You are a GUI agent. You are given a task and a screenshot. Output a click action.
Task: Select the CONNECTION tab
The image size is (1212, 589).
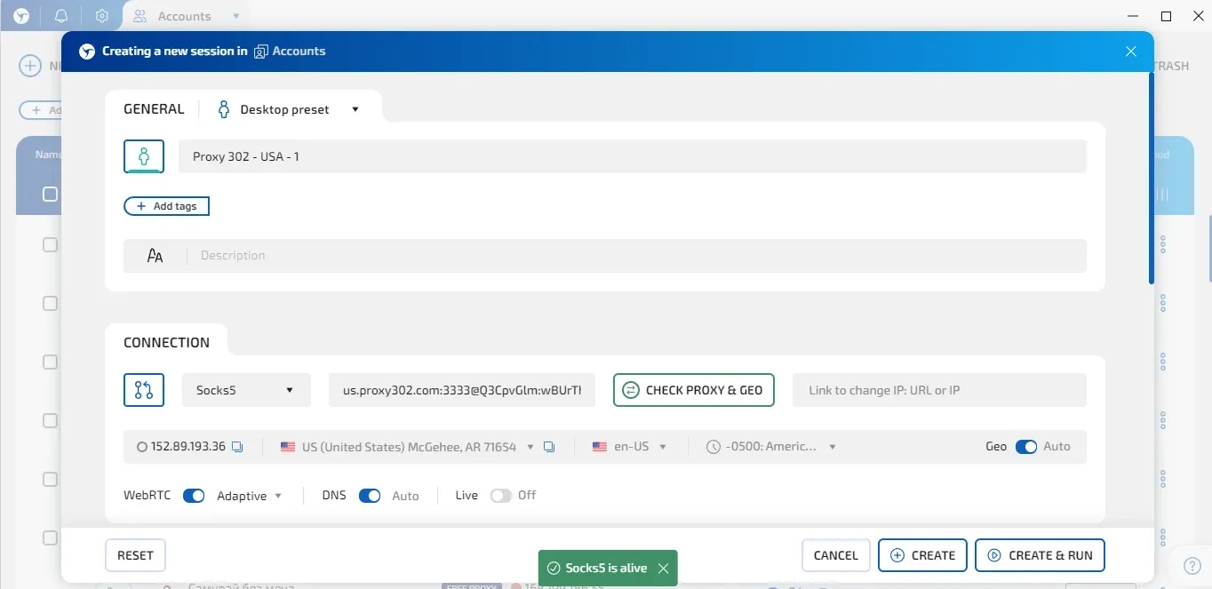(x=167, y=341)
